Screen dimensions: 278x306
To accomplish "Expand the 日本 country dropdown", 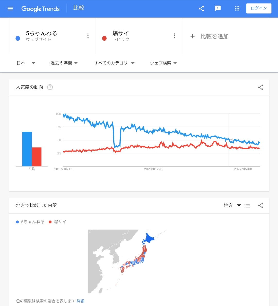I will 26,63.
